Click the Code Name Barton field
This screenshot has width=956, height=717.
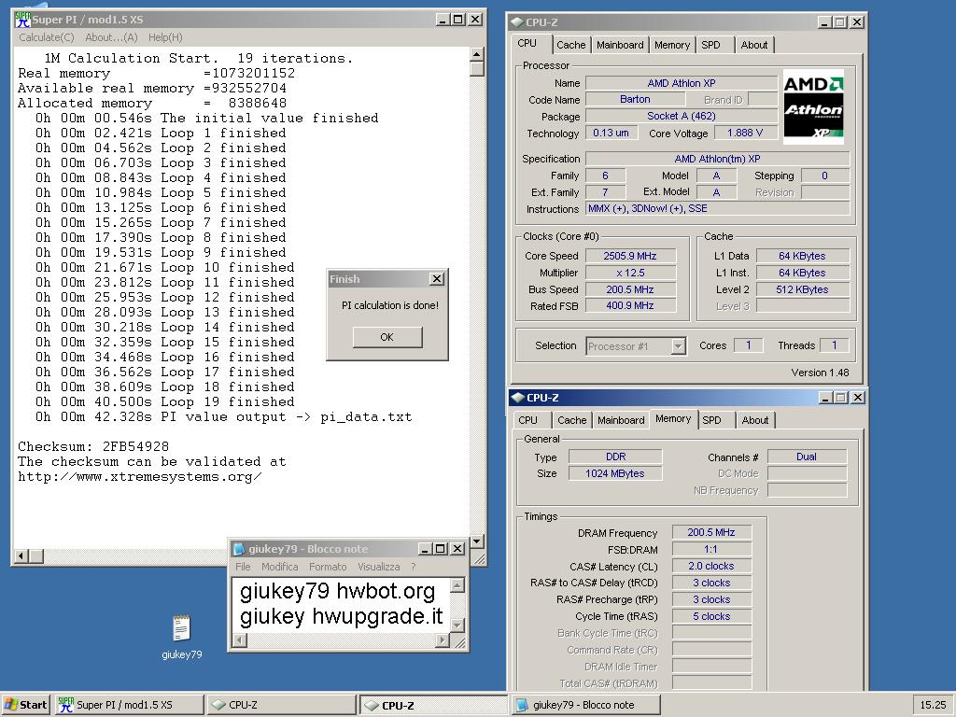635,99
